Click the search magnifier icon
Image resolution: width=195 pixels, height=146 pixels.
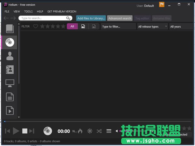[68, 18]
